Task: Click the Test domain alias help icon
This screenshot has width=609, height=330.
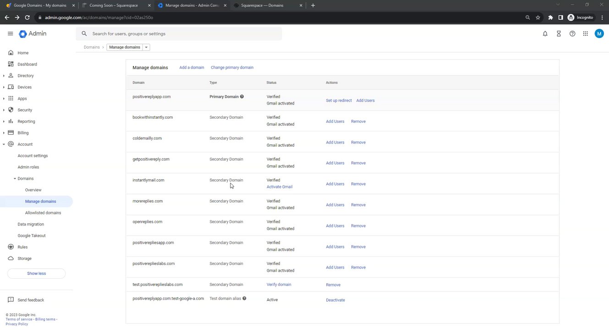Action: [244, 298]
